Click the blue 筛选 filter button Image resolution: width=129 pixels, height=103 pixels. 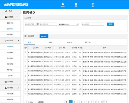tap(110, 24)
